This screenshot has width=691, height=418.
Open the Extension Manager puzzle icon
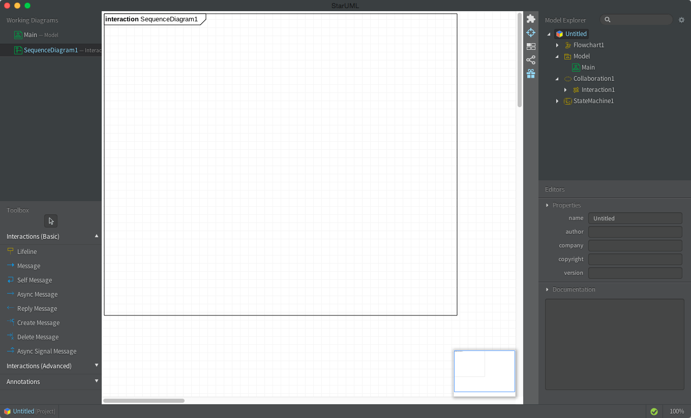(x=531, y=19)
